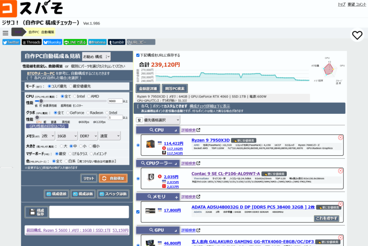Click the CPU 性能 slider handle

(x=41, y=101)
